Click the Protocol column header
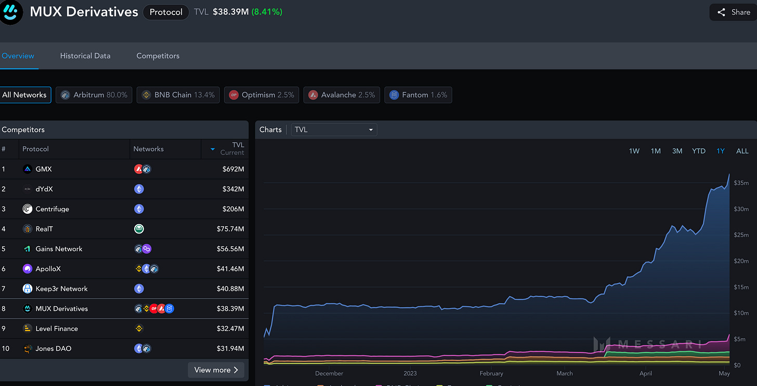Screen dimensions: 757x386 click(x=35, y=149)
